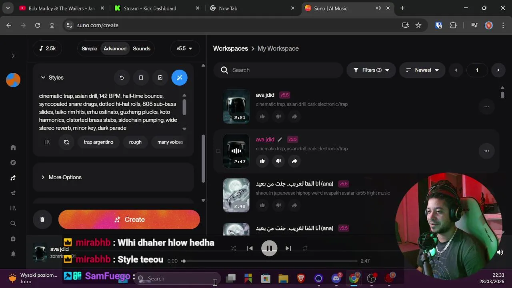
Task: Open more options for the 2:47 ava jdid song
Action: pyautogui.click(x=487, y=151)
